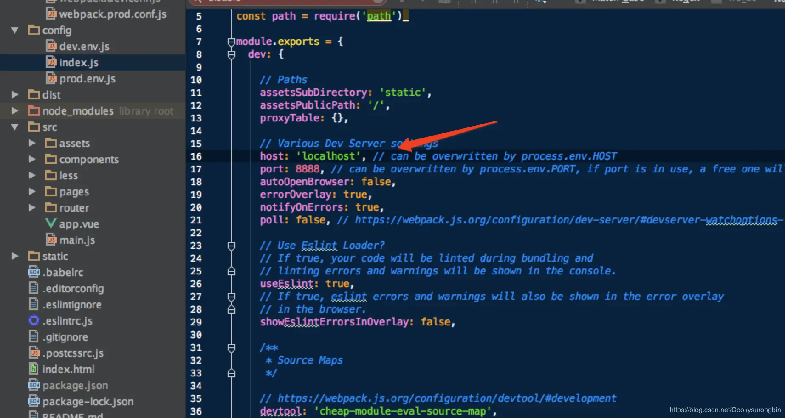Click the .babelrc JSON file icon

tap(34, 272)
